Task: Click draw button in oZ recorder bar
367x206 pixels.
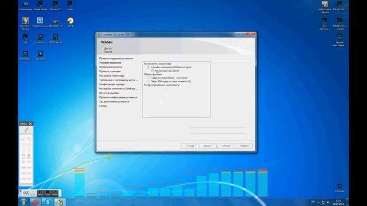Action: pos(55,193)
